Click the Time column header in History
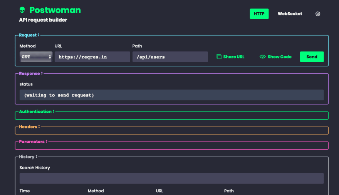 pyautogui.click(x=25, y=191)
